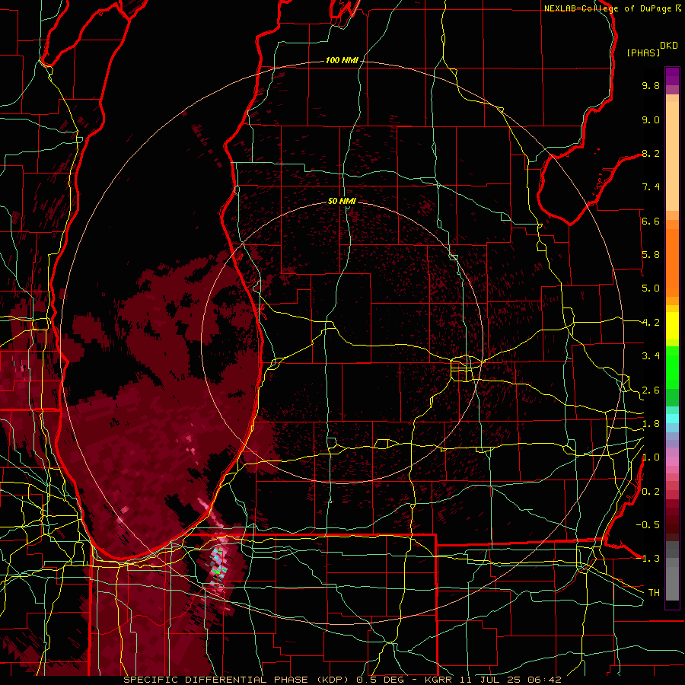
Task: Click the 0.2 value on the color scale
Action: pyautogui.click(x=651, y=492)
